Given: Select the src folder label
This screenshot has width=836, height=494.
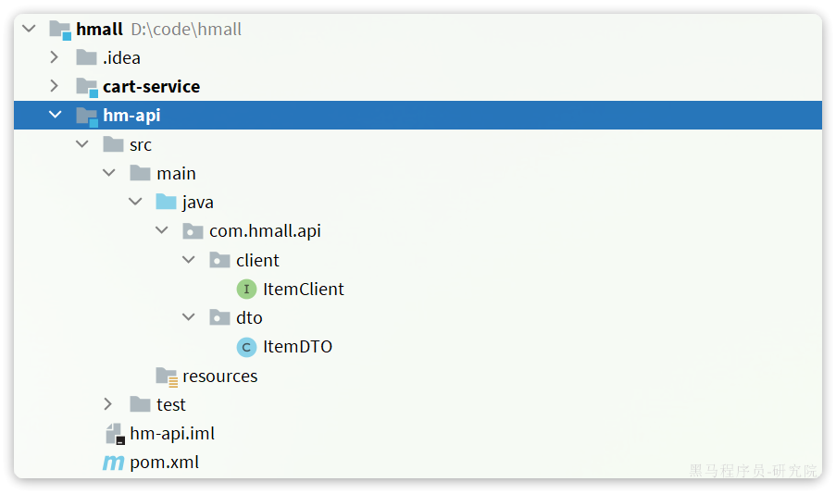Looking at the screenshot, I should pyautogui.click(x=141, y=145).
